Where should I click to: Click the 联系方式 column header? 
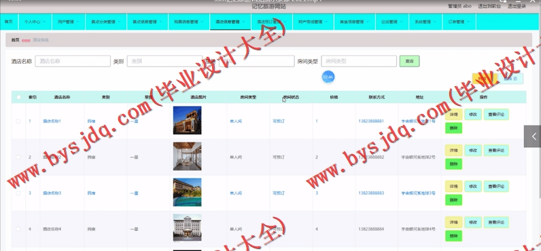(377, 98)
